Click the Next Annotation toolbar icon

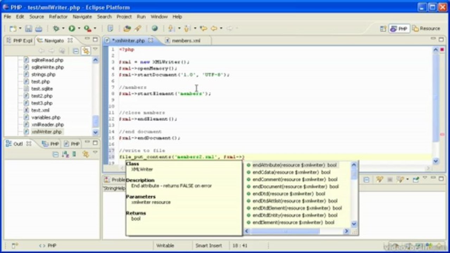172,28
